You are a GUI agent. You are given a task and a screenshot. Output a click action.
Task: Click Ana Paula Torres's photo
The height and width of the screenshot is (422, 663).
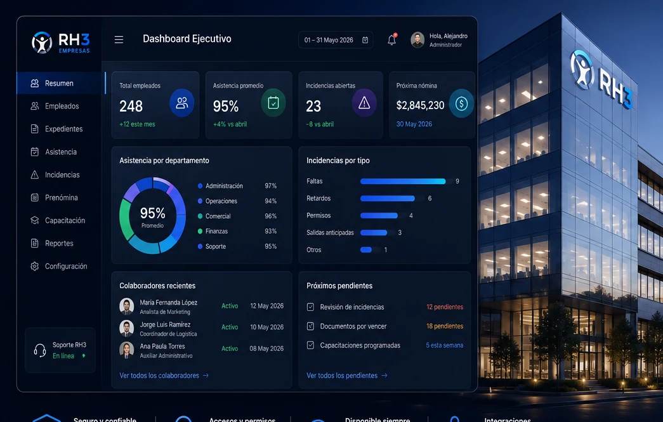click(126, 350)
